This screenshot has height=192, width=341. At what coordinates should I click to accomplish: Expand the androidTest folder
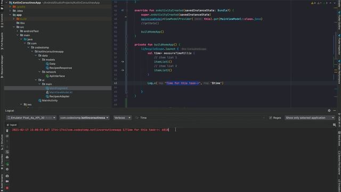click(18, 31)
